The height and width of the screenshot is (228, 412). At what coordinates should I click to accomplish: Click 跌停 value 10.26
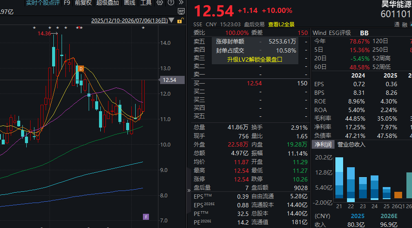pos(300,179)
